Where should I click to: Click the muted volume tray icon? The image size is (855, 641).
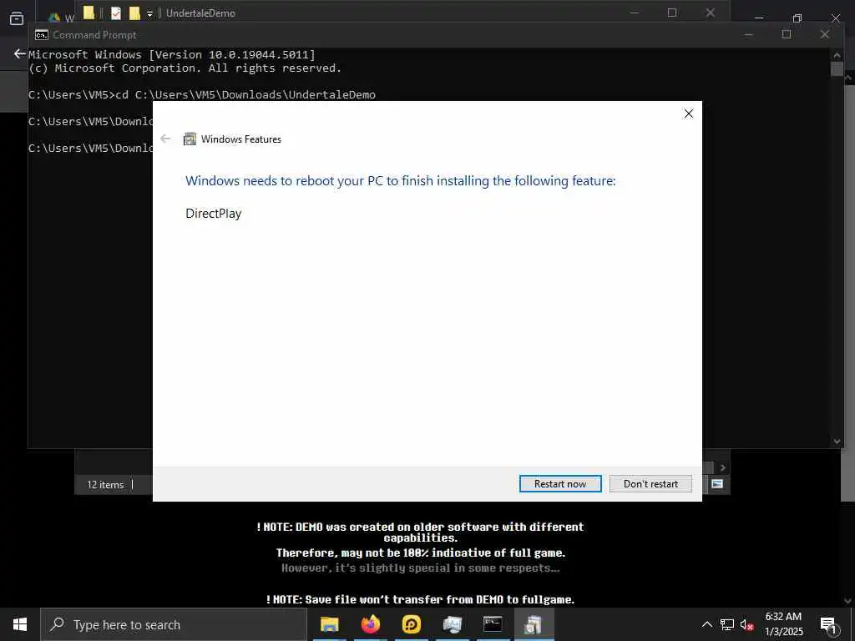[747, 625]
